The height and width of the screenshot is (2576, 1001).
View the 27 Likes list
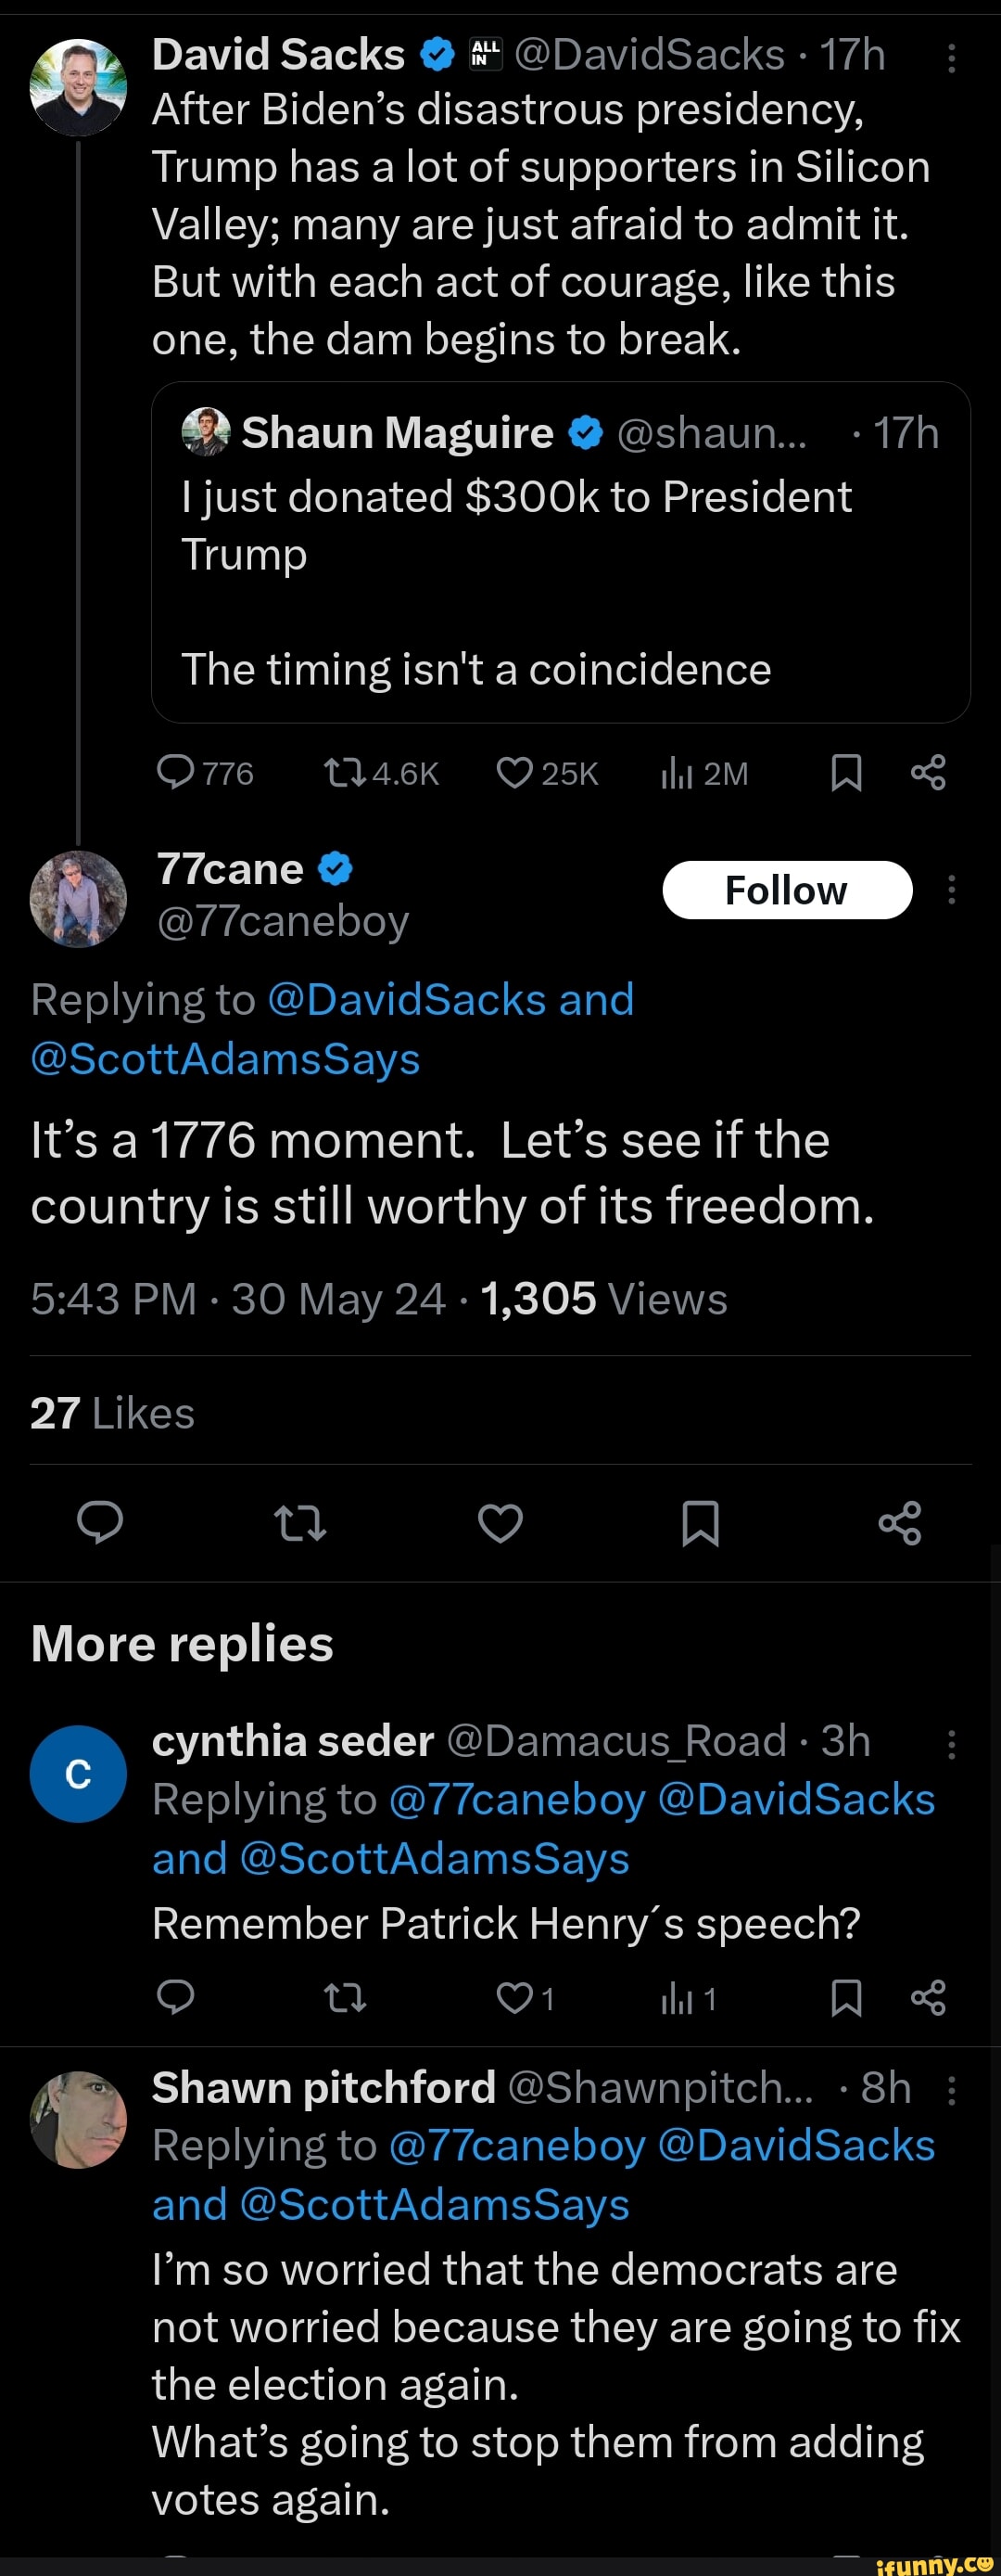click(x=112, y=1413)
